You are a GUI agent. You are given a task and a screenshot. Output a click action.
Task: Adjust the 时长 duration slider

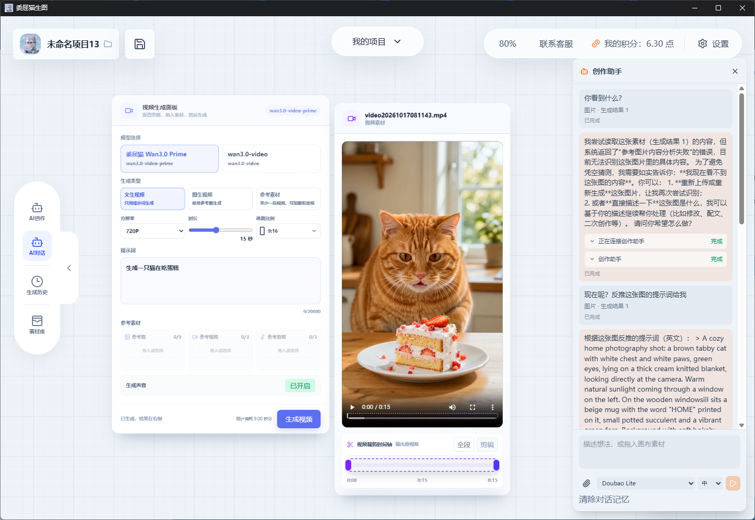[x=220, y=230]
